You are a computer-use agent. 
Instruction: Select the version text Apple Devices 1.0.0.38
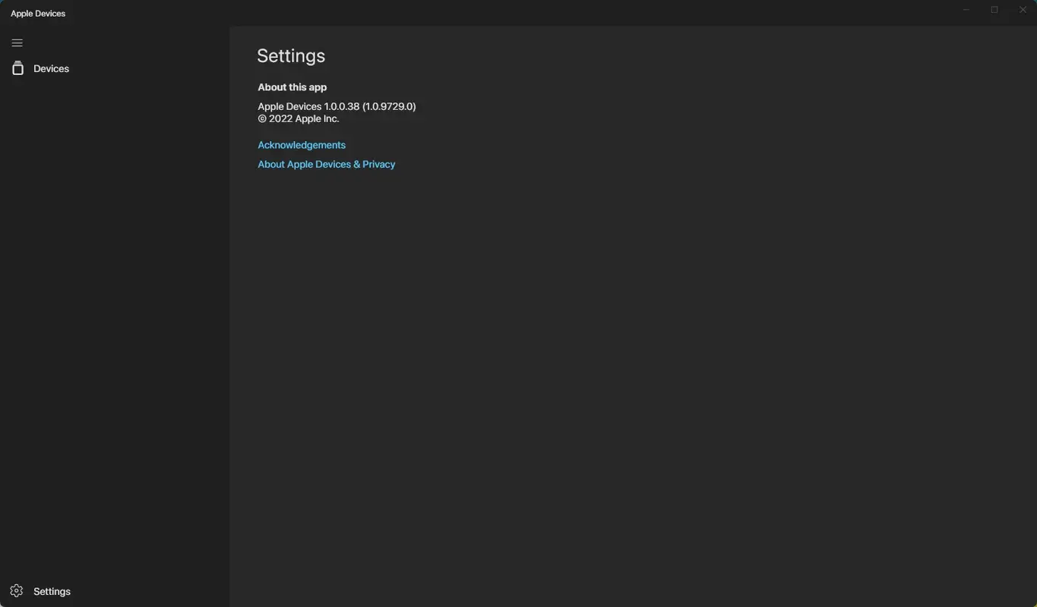tap(337, 106)
